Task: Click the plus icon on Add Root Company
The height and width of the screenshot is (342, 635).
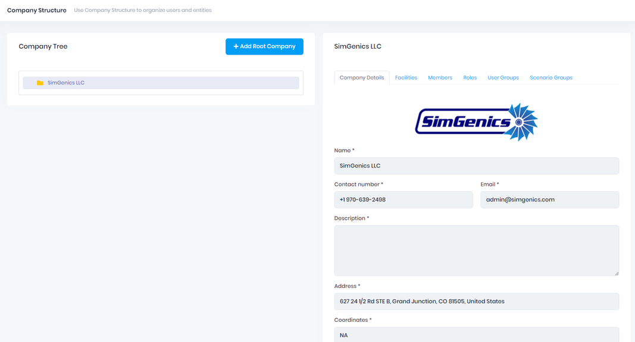Action: pos(236,46)
